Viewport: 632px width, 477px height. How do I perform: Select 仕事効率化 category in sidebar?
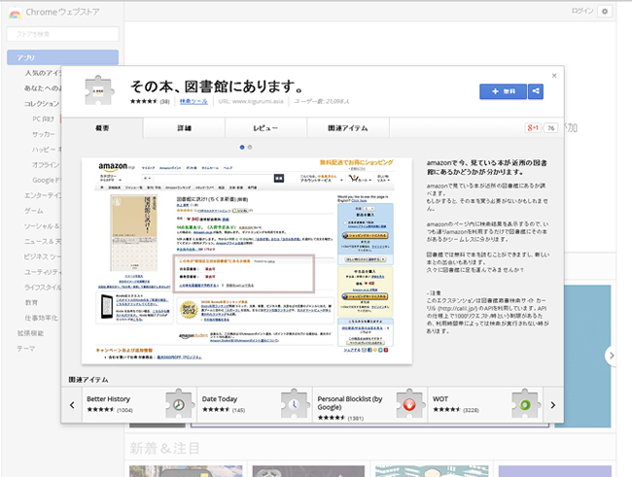[x=41, y=318]
